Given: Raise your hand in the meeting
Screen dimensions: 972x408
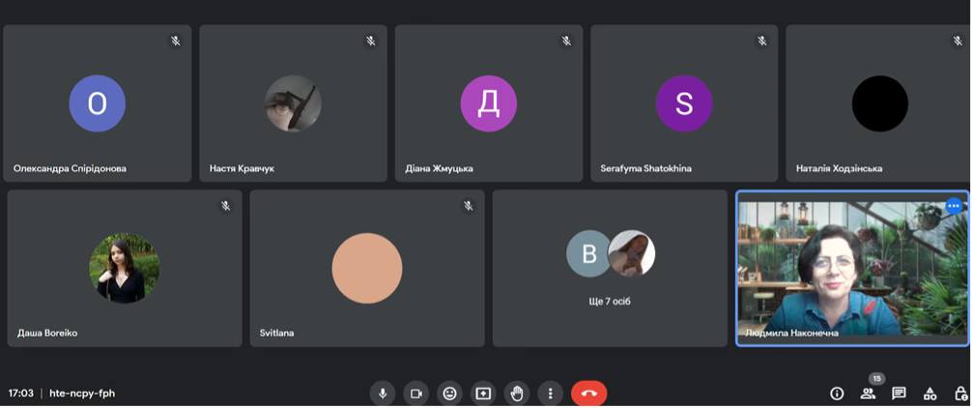Looking at the screenshot, I should tap(516, 393).
